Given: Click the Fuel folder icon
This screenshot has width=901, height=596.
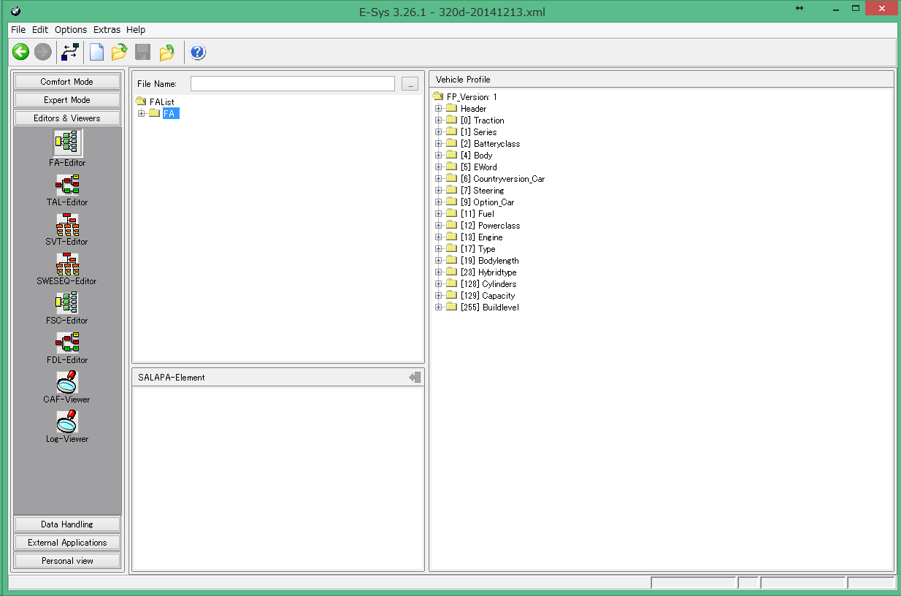Looking at the screenshot, I should [x=451, y=213].
